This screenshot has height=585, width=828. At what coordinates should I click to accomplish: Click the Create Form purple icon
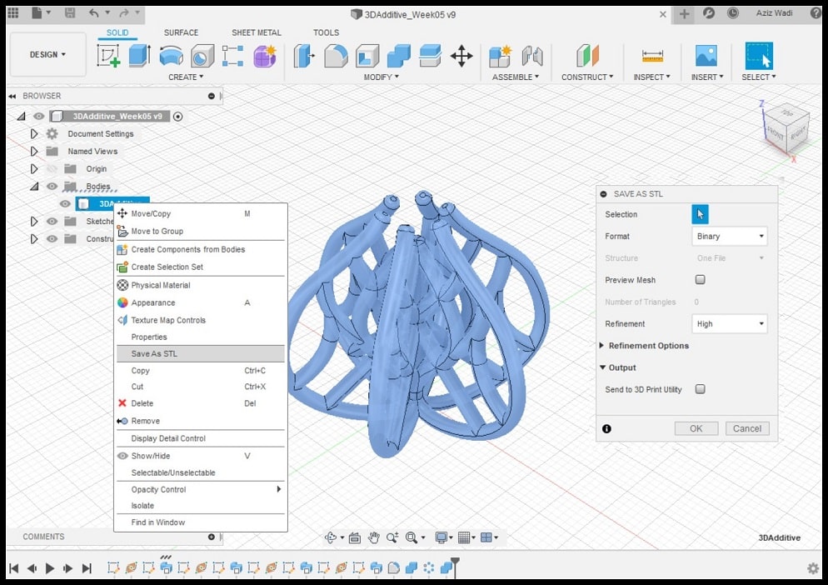pos(265,56)
